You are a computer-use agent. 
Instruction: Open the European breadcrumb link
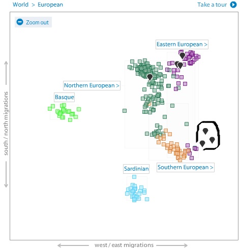(50, 5)
